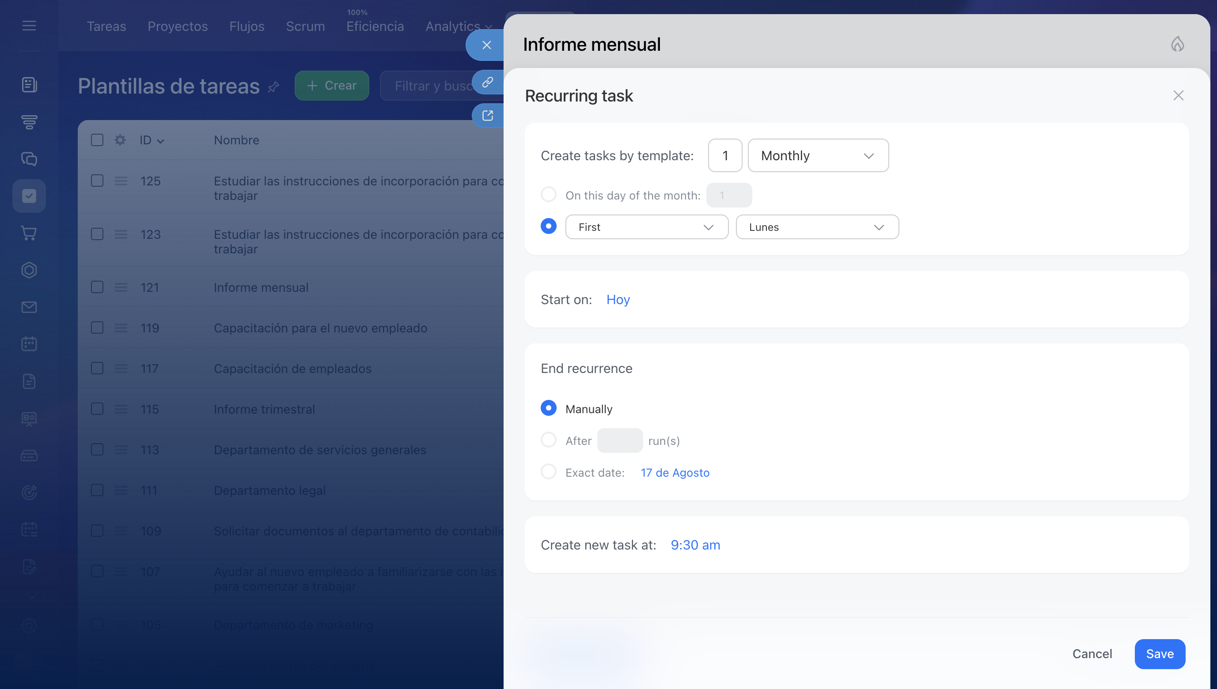Open the calendar sidebar icon
The width and height of the screenshot is (1217, 689).
pos(29,344)
